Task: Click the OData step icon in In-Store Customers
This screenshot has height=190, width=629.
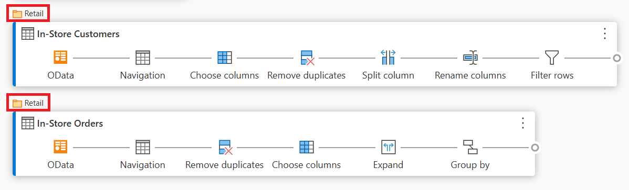Action: [60, 58]
